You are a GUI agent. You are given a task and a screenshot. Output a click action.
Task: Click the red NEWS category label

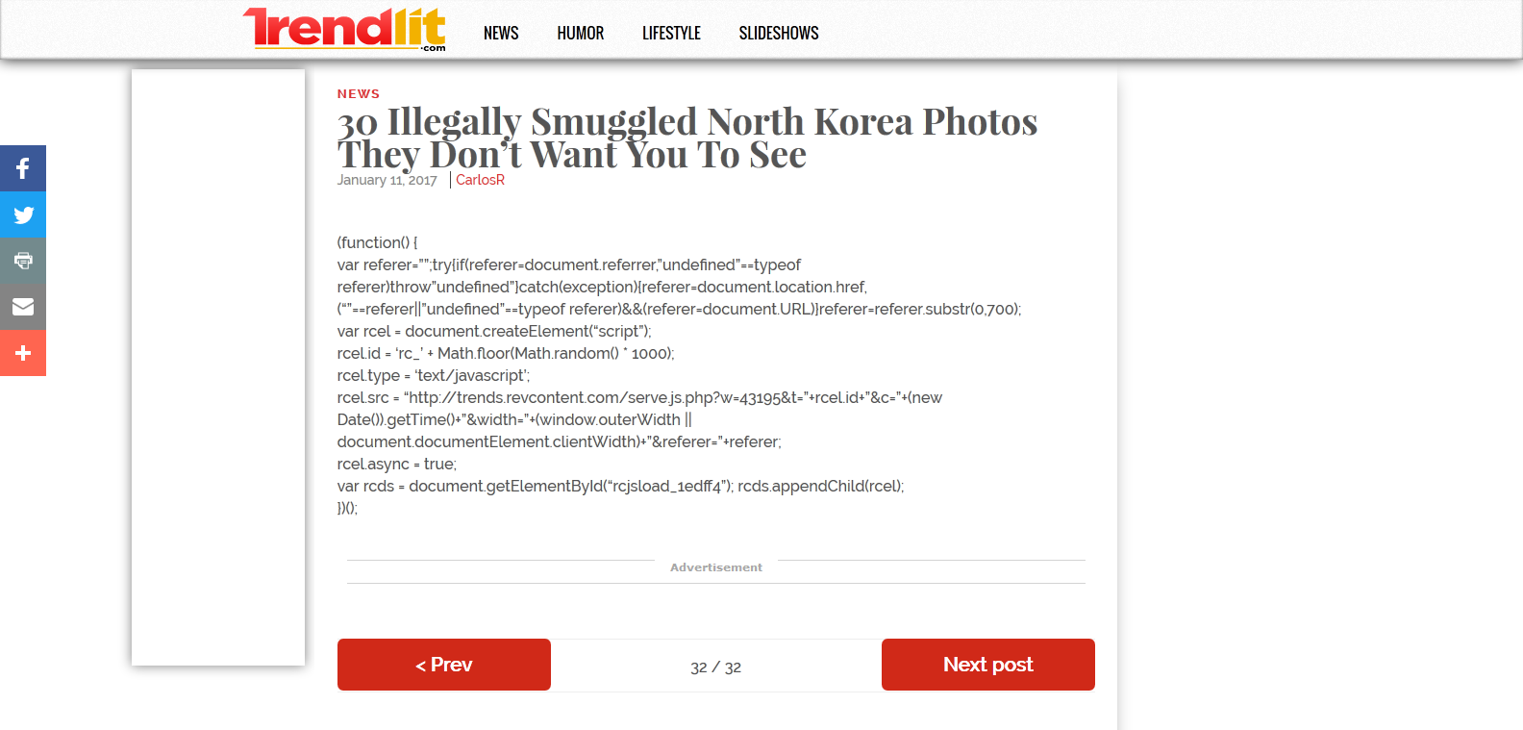tap(359, 93)
